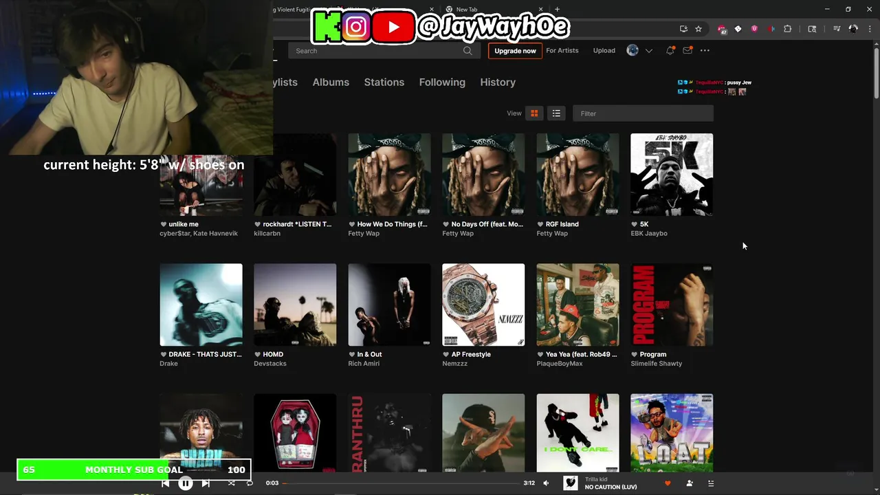Open Trilla kid from the player bar
Screen dimensions: 880x495
click(x=596, y=479)
